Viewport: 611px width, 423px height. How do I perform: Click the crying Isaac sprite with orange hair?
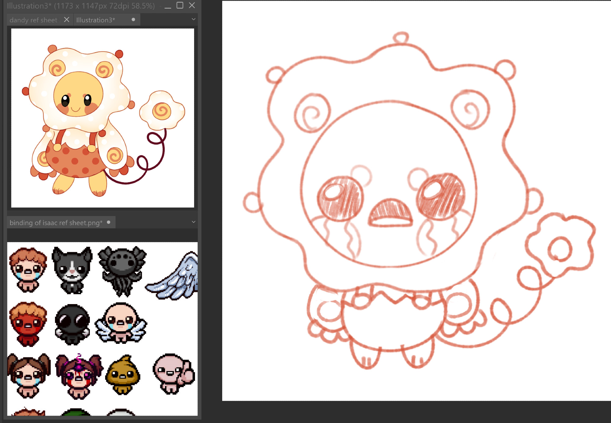coord(28,270)
